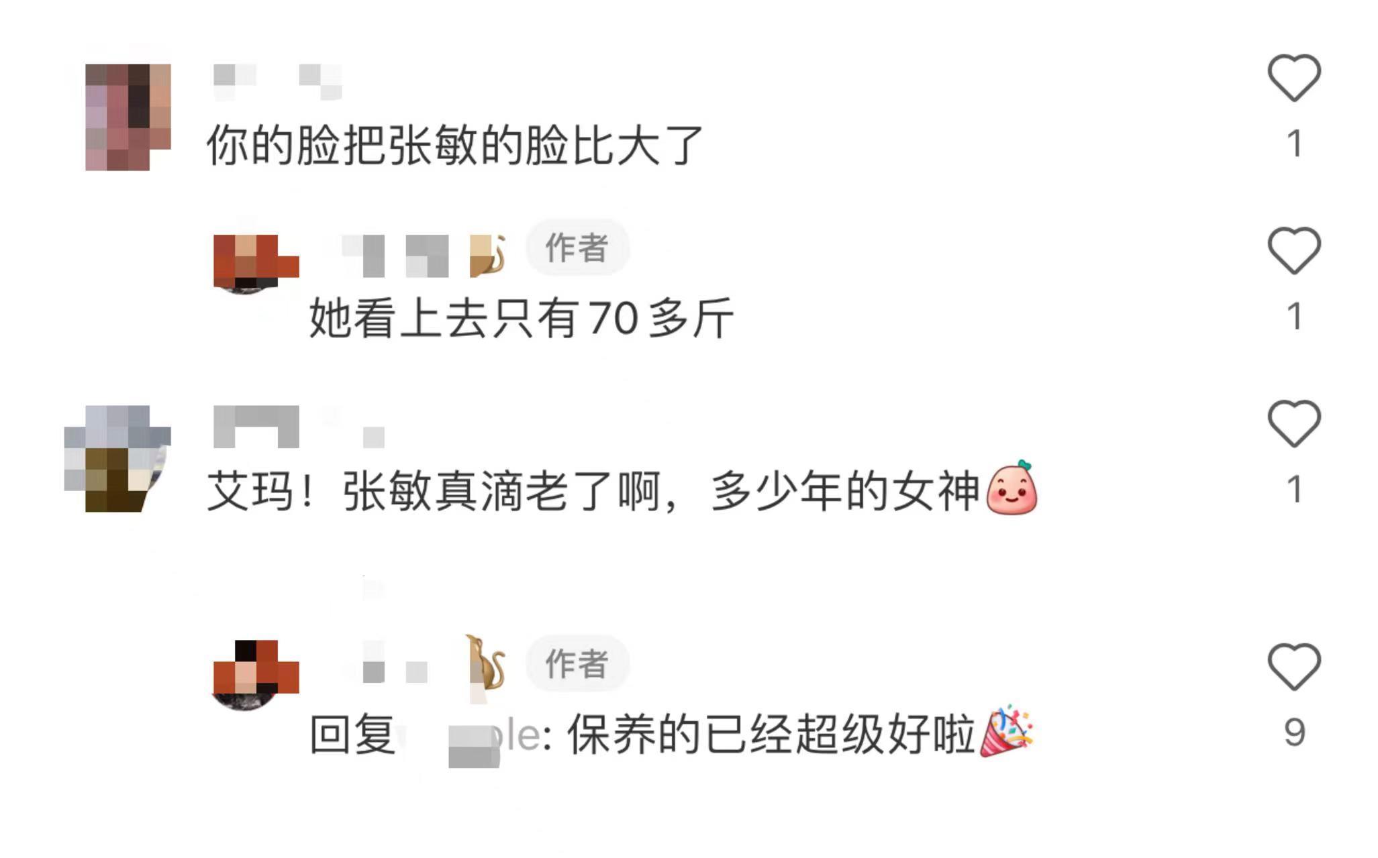Open avatar of 艾玛 comment's author
This screenshot has width=1378, height=858.
117,458
